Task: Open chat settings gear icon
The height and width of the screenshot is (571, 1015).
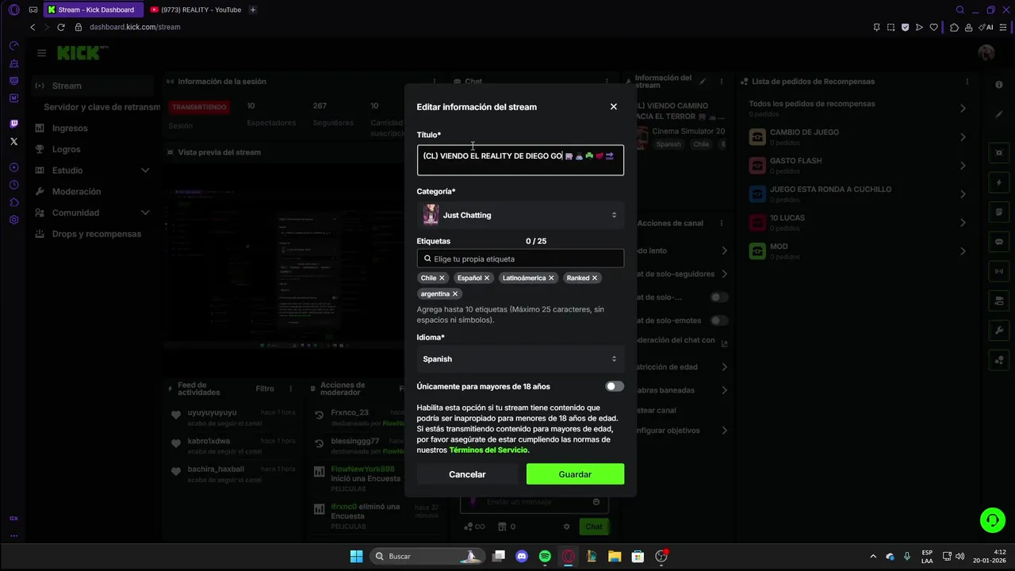Action: 566,527
